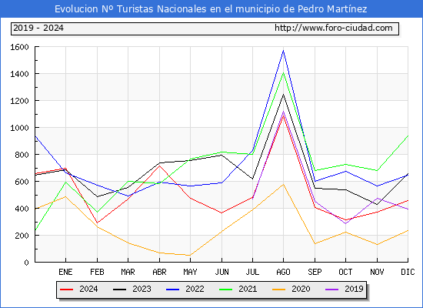Click the FEB month axis label
The height and width of the screenshot is (308, 423).
[x=97, y=272]
